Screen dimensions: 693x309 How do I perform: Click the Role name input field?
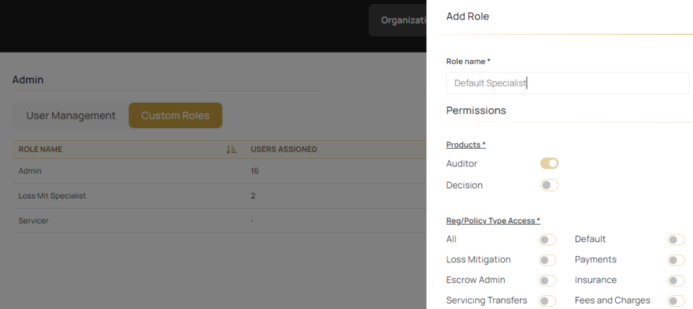(x=567, y=83)
